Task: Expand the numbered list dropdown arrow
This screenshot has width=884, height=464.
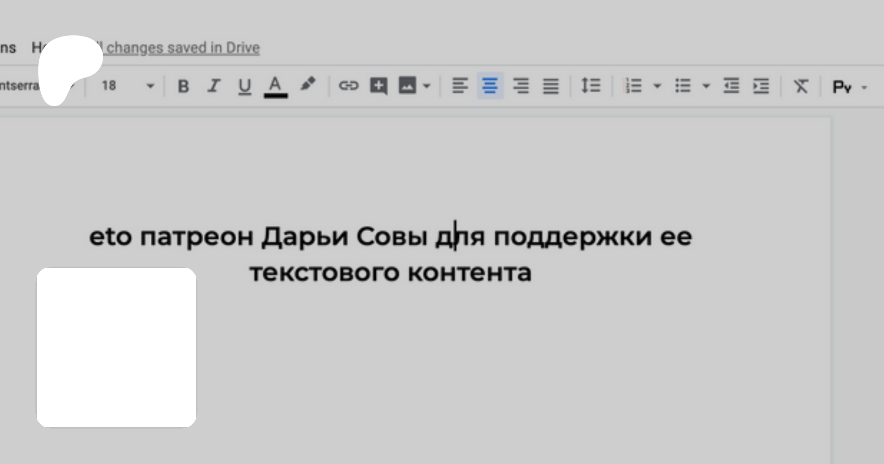Action: (657, 86)
